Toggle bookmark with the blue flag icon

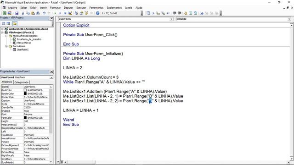pos(202,13)
